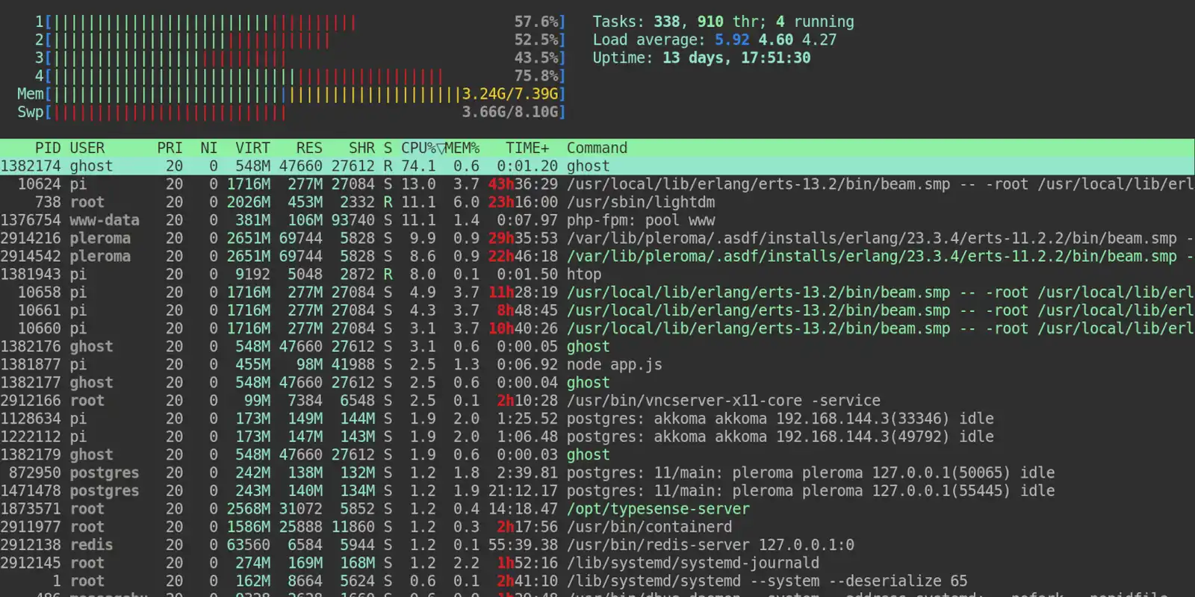
Task: Select ghost process 1382179 row
Action: (597, 454)
